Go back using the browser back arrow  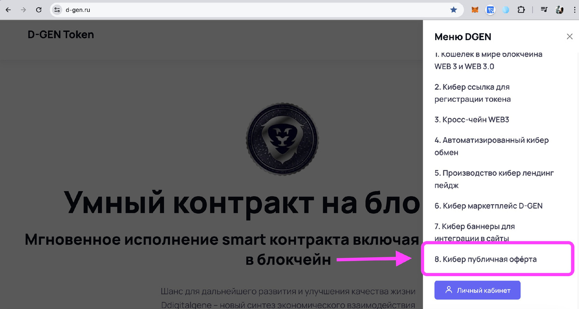[x=8, y=10]
